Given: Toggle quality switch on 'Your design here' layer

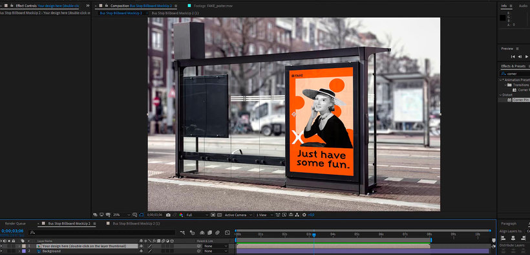Looking at the screenshot, I should coord(150,246).
